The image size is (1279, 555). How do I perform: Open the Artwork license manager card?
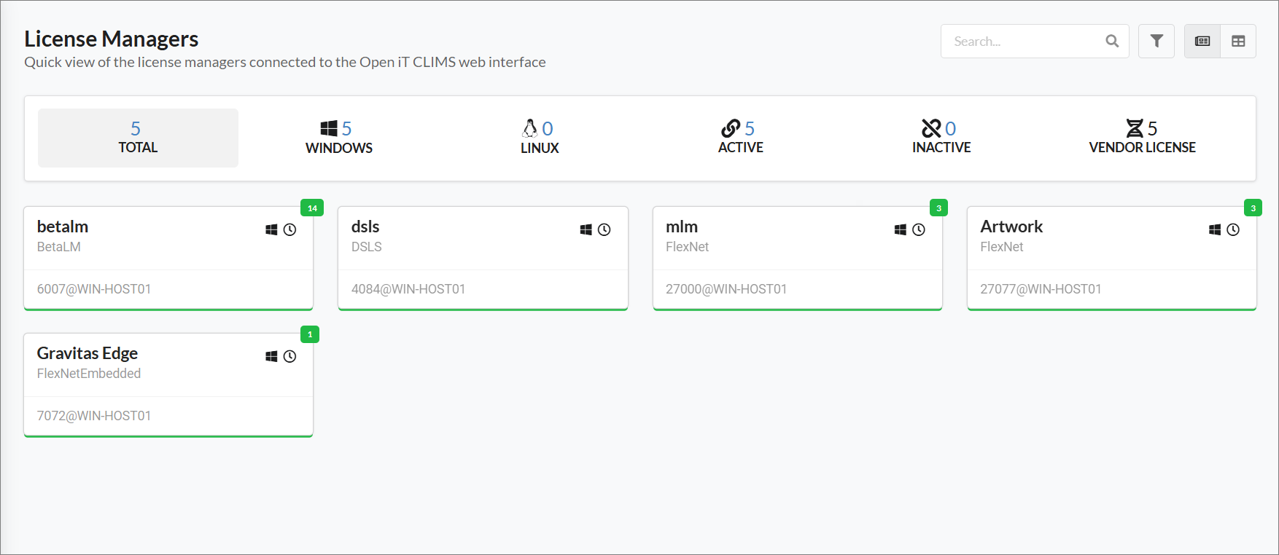pos(1112,258)
